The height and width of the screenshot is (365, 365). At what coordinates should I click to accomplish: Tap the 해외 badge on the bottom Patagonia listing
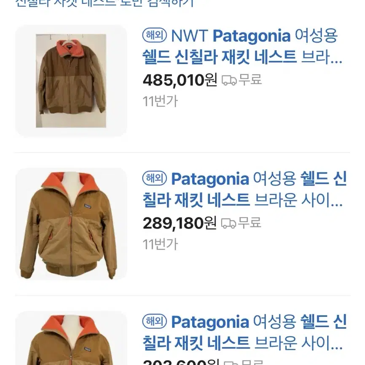[155, 321]
